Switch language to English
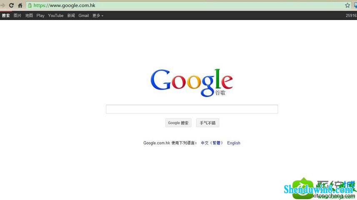 point(234,143)
